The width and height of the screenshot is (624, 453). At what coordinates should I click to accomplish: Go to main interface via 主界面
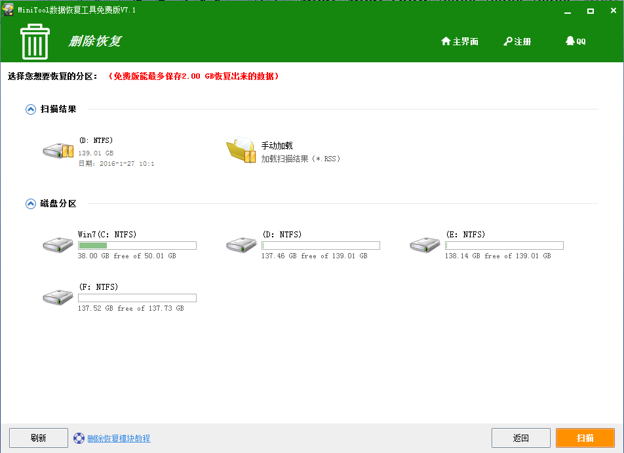(x=459, y=41)
